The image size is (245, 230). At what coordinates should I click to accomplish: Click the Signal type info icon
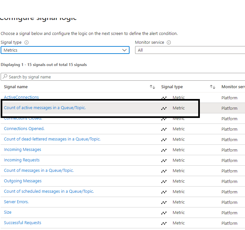(x=26, y=42)
